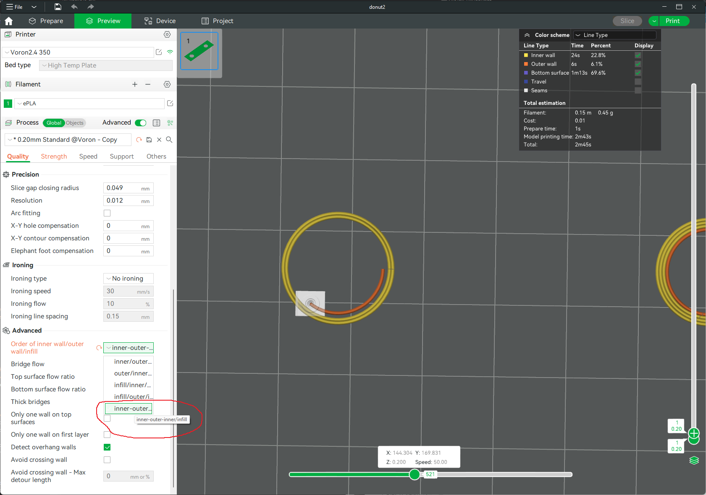
Task: Click the horizontal move slider handle
Action: [415, 474]
